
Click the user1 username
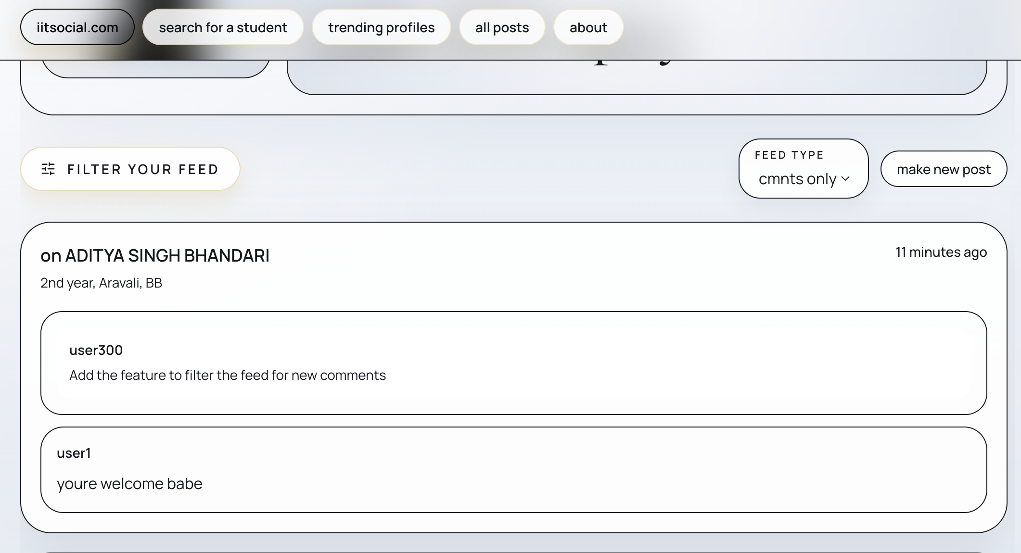pyautogui.click(x=74, y=453)
